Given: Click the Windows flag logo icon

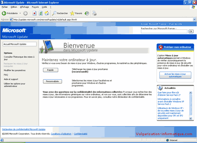Looking at the screenshot, I should pos(193,7).
